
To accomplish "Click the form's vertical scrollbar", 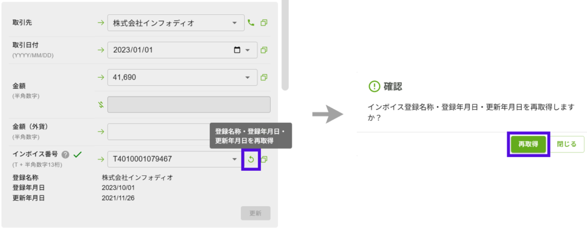I will click(285, 45).
